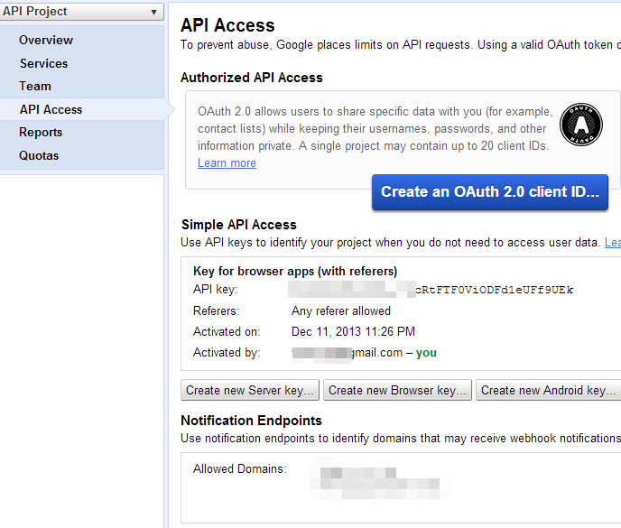Click the Authorized API Access heading
621x528 pixels.
(x=252, y=78)
